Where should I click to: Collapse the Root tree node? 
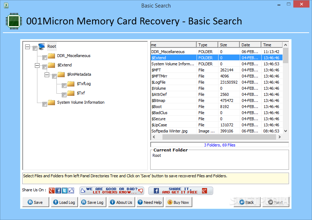click(x=27, y=47)
